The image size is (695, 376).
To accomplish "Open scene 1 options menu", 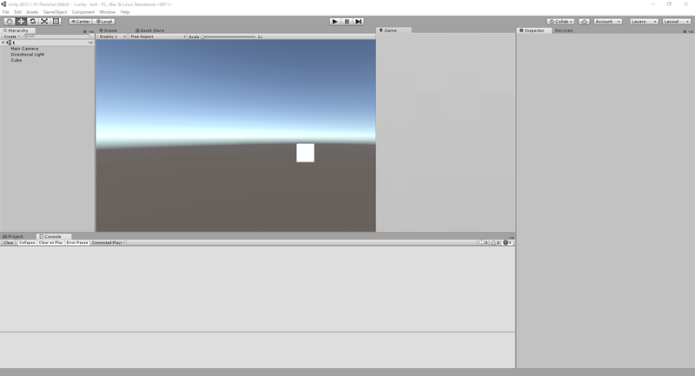I will 90,43.
